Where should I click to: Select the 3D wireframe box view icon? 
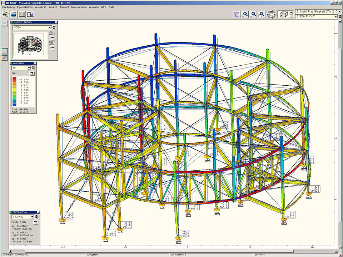coord(284,15)
